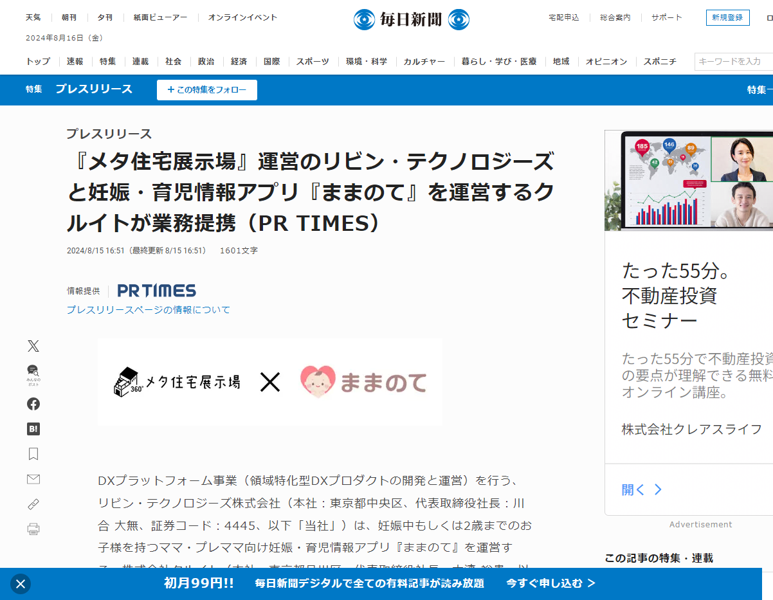Image resolution: width=773 pixels, height=600 pixels.
Task: Select the 経済 navigation item
Action: pyautogui.click(x=239, y=62)
